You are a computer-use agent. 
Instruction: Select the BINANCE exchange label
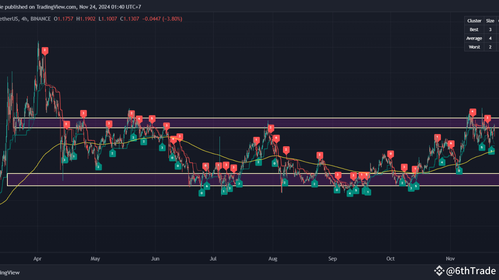(41, 19)
